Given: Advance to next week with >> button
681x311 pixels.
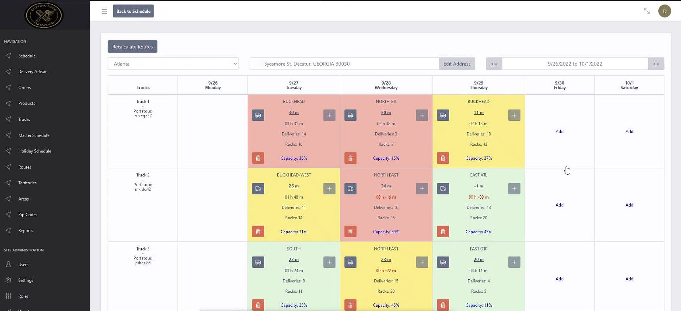Looking at the screenshot, I should pos(656,64).
